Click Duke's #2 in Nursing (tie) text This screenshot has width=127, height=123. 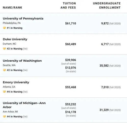click(17, 49)
